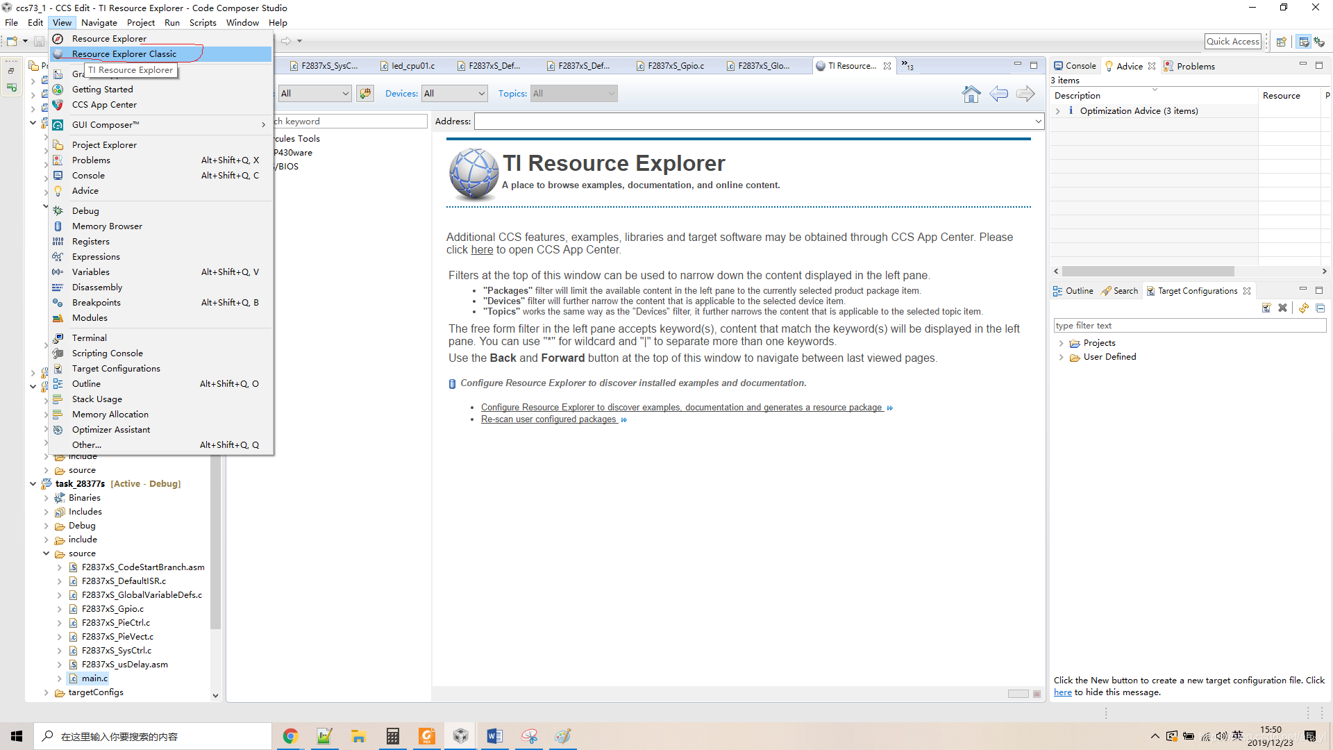The width and height of the screenshot is (1333, 750).
Task: Click the Back arrow navigation icon
Action: point(998,94)
